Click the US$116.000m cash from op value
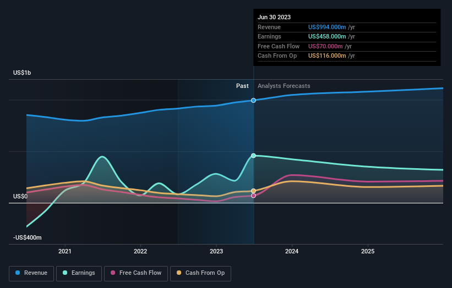Image resolution: width=452 pixels, height=288 pixels. [327, 56]
